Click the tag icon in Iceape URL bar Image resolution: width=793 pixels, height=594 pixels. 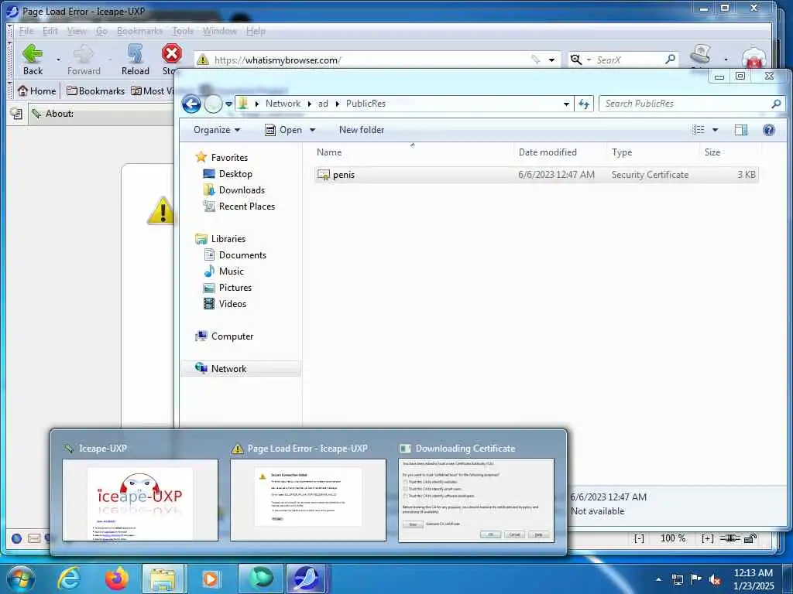click(536, 60)
